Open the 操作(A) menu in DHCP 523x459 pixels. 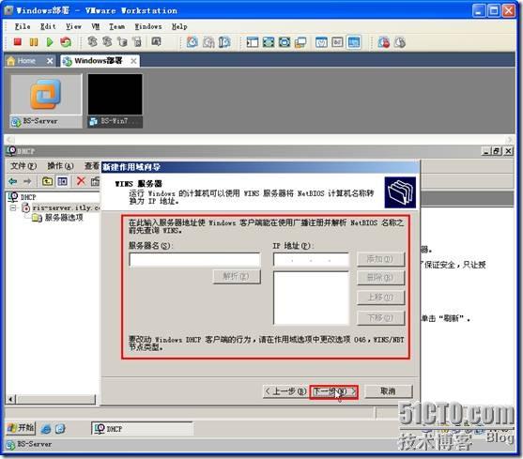coord(60,166)
